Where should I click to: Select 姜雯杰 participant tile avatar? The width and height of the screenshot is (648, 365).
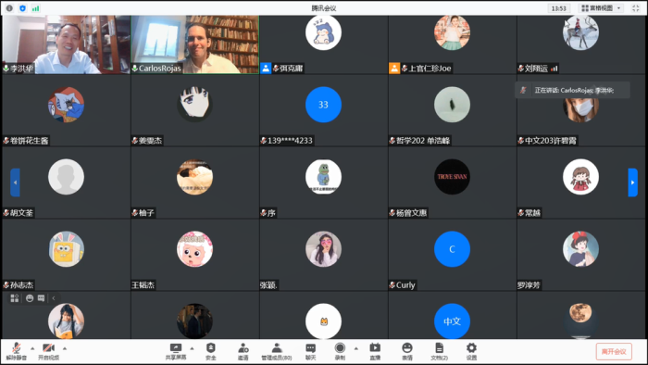194,105
